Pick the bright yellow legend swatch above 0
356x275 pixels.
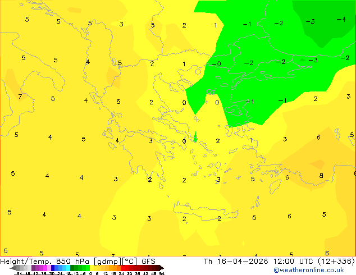(92, 268)
